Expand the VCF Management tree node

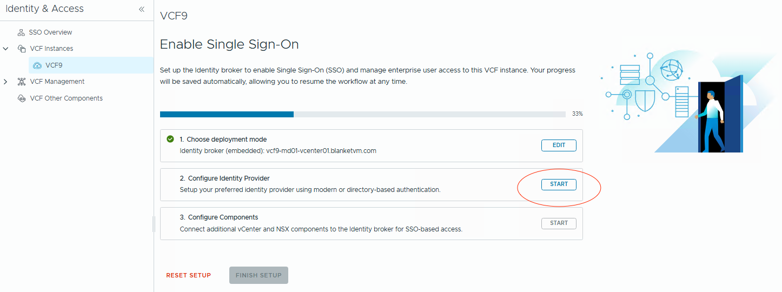point(6,82)
